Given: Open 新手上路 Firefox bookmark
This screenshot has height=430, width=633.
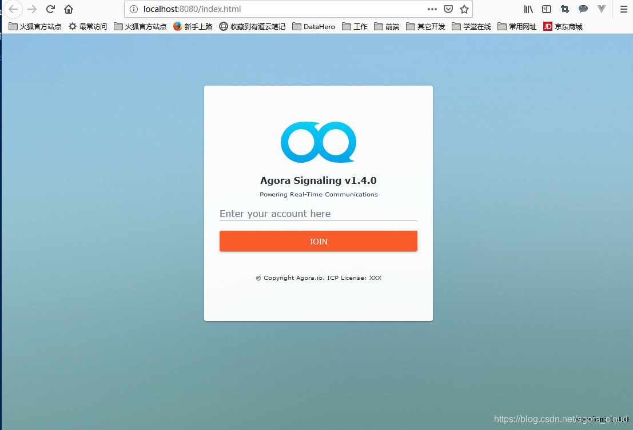Looking at the screenshot, I should pyautogui.click(x=193, y=27).
